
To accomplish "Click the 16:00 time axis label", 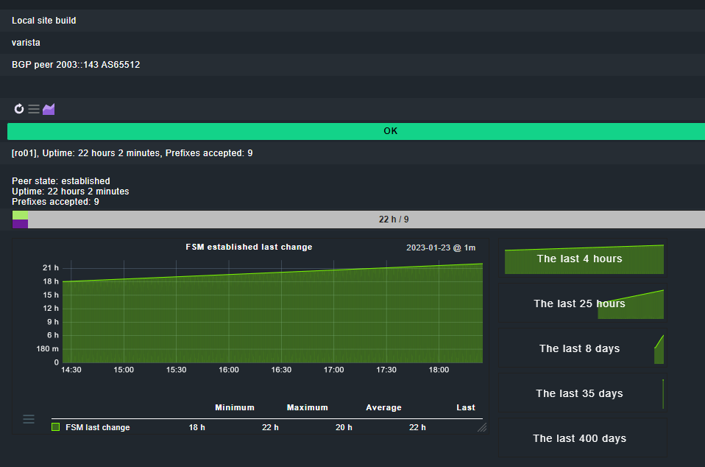I will (229, 370).
